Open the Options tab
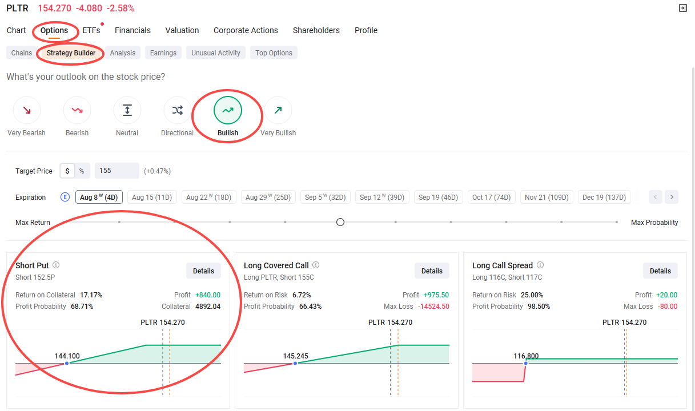695x411 pixels. 54,31
